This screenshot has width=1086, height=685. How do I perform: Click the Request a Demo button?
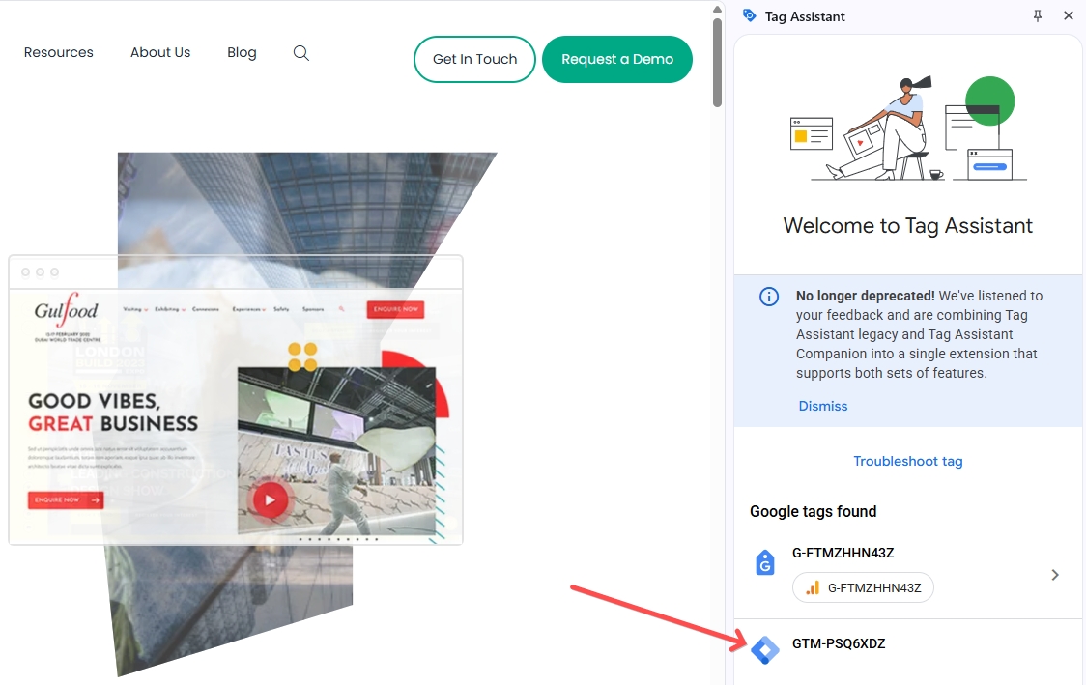click(x=617, y=59)
